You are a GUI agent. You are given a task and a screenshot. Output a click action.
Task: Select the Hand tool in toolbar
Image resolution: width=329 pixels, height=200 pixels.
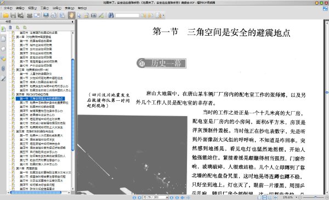(71, 15)
